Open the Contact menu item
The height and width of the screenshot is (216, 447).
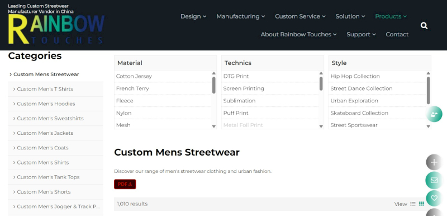coord(397,34)
